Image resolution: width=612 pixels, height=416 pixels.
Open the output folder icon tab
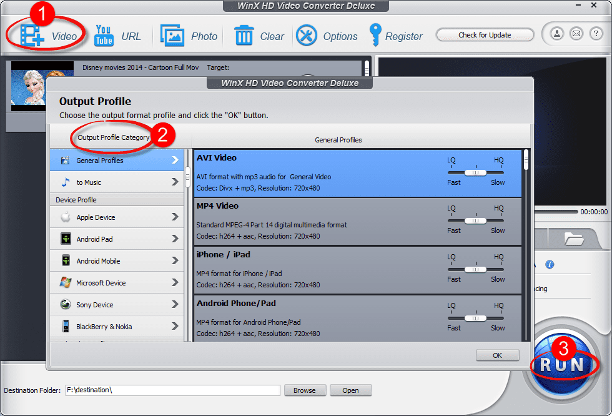pos(574,239)
